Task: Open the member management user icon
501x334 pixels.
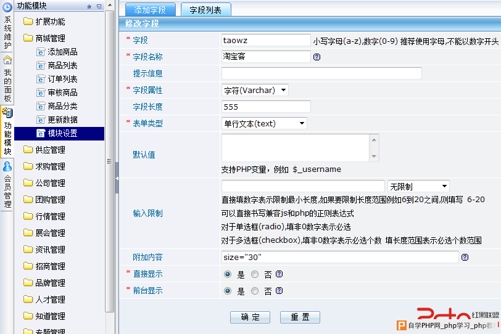Action: (7, 166)
